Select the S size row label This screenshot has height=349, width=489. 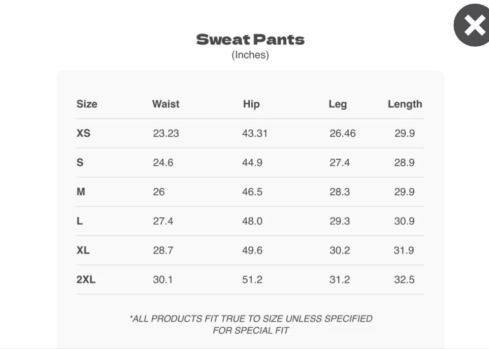(x=80, y=163)
